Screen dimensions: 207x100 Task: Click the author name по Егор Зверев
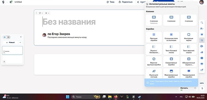59,34
